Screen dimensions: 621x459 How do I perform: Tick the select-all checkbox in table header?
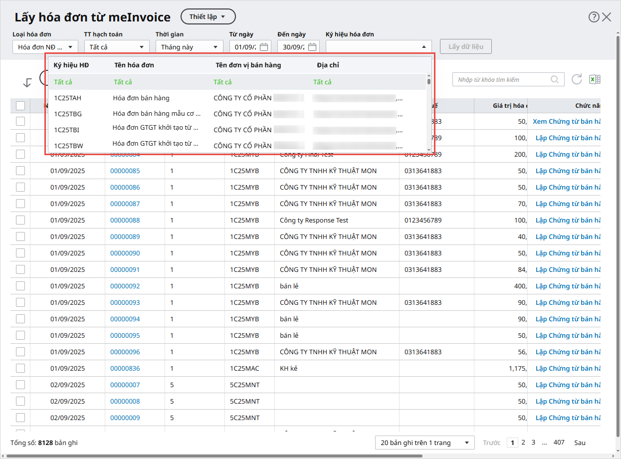point(20,105)
